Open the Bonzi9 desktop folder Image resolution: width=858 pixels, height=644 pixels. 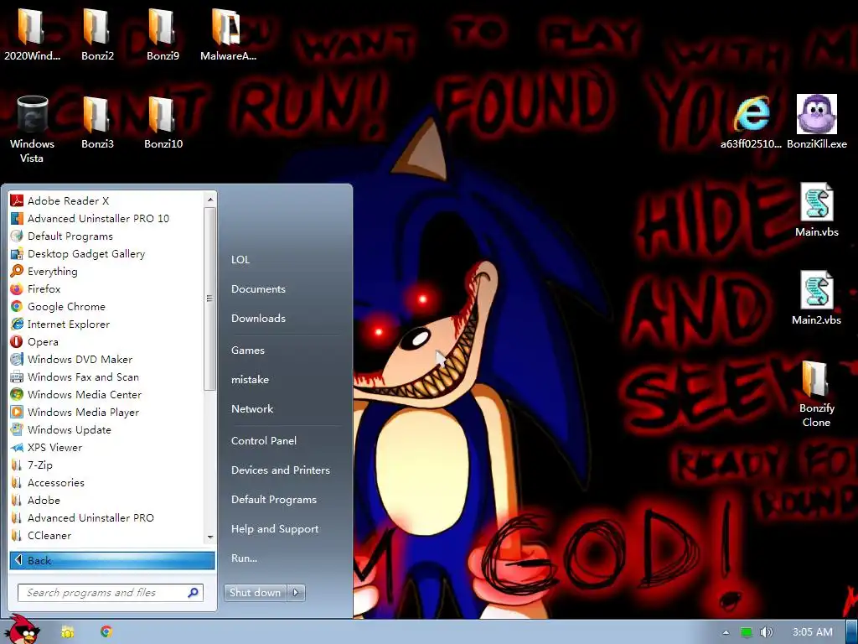[x=163, y=33]
